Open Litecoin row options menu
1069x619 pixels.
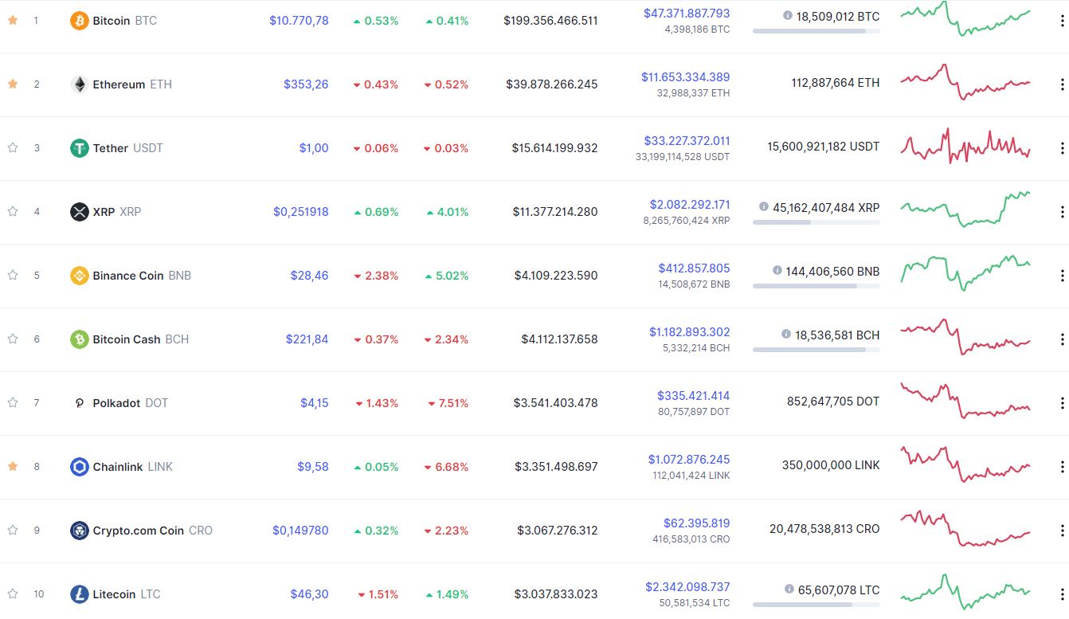[x=1062, y=594]
